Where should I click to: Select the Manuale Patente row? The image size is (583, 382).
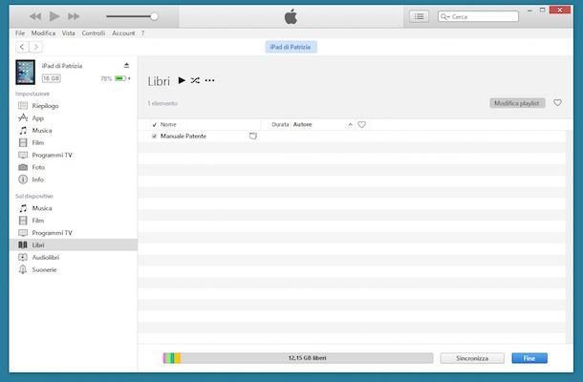coord(352,136)
